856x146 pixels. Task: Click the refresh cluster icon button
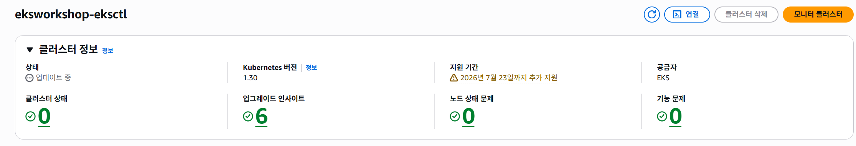coord(651,15)
